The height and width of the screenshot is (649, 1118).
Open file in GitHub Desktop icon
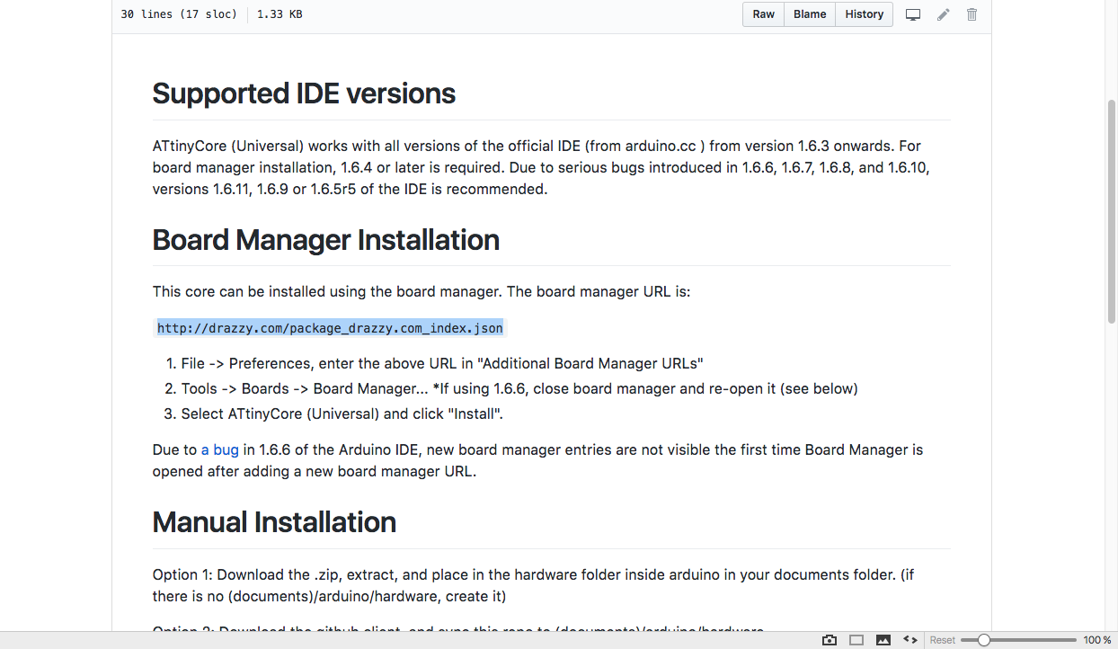[x=913, y=14]
